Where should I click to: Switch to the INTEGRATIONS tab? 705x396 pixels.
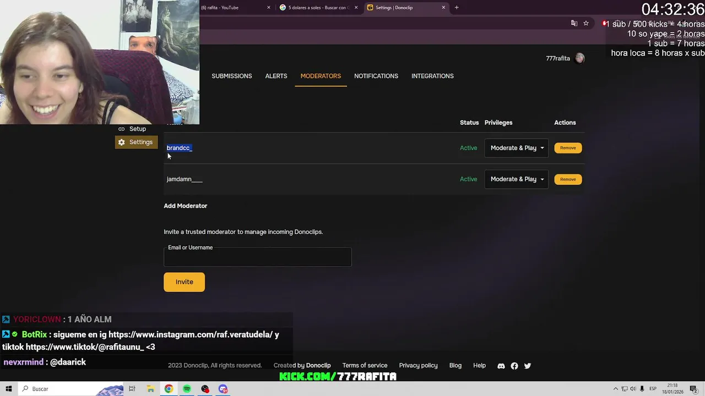coord(432,76)
